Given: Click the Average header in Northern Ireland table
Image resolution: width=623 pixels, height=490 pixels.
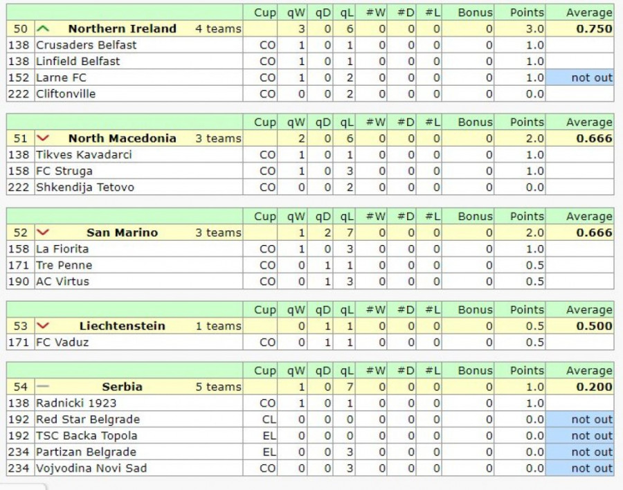Looking at the screenshot, I should [x=589, y=12].
